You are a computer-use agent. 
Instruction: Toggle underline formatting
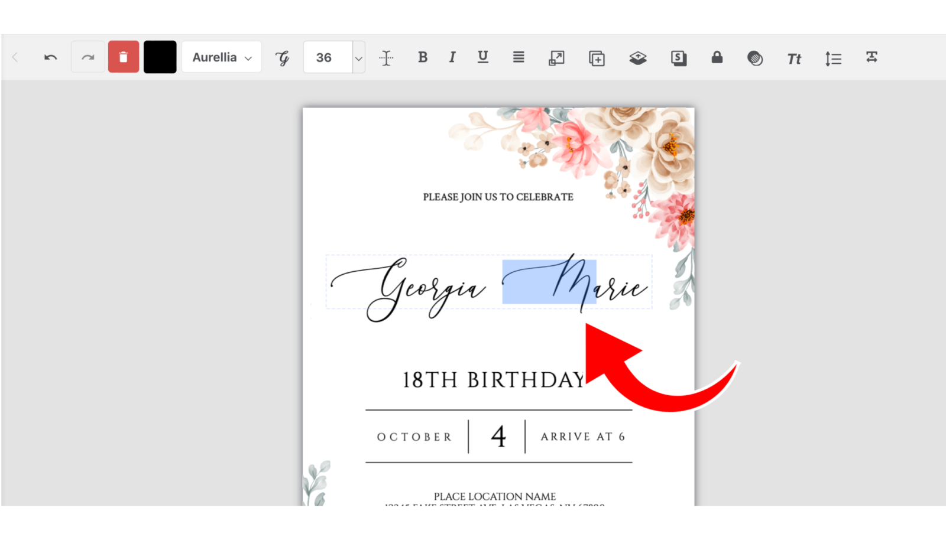[483, 57]
